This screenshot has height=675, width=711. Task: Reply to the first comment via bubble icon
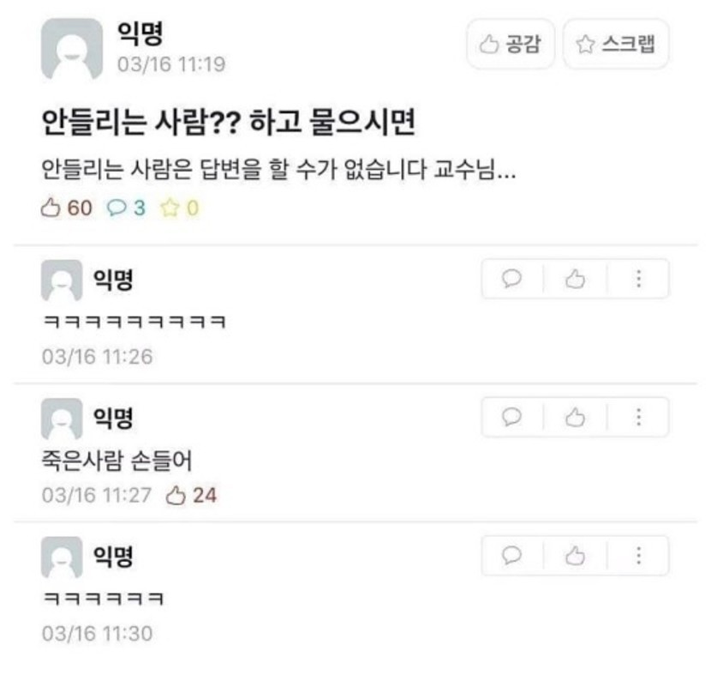coord(512,279)
